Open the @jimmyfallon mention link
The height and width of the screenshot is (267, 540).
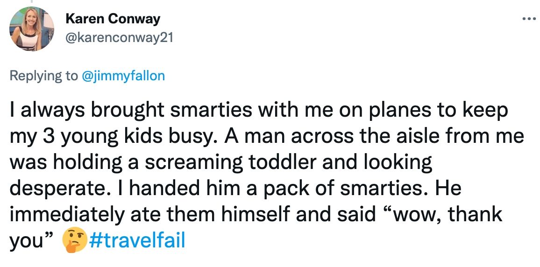point(123,76)
